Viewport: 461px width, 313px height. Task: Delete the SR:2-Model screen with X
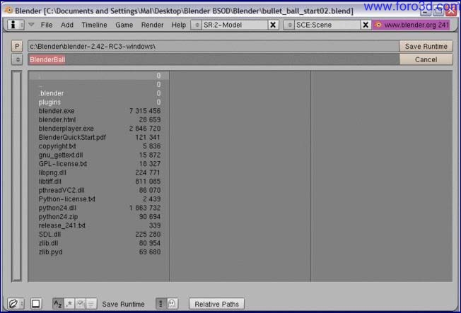tap(273, 25)
